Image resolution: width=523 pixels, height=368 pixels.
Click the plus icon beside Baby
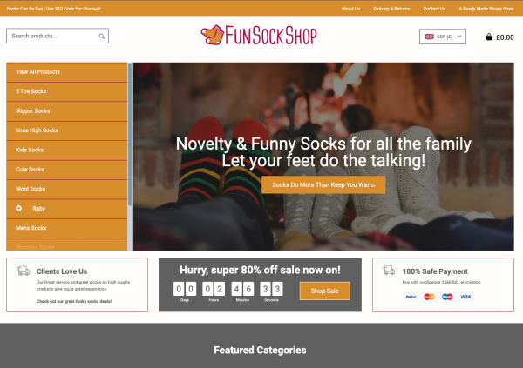(18, 208)
